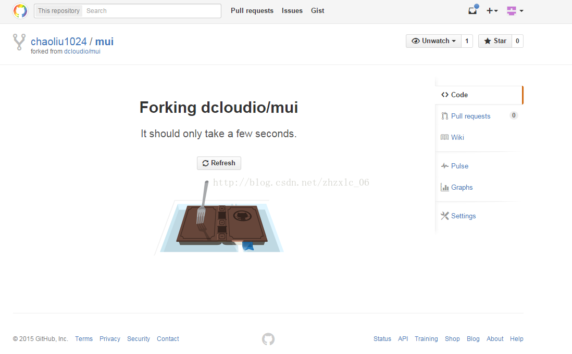Open the API footer link
Screen dimensions: 572x354
pos(403,339)
